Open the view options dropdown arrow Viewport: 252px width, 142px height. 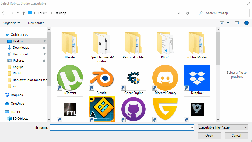point(228,23)
